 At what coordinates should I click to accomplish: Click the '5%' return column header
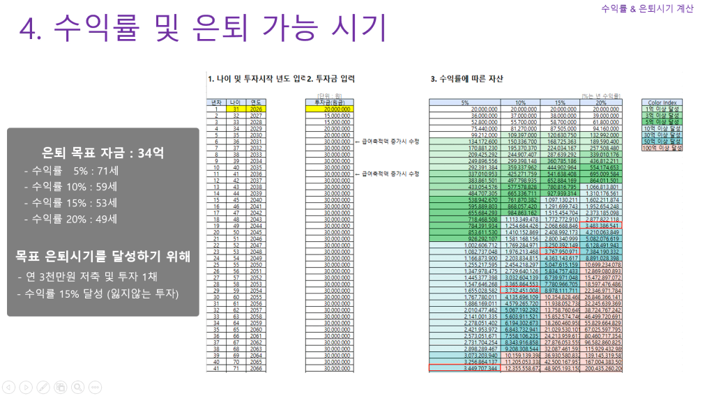click(x=465, y=102)
